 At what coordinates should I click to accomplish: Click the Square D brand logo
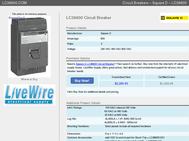click(174, 18)
